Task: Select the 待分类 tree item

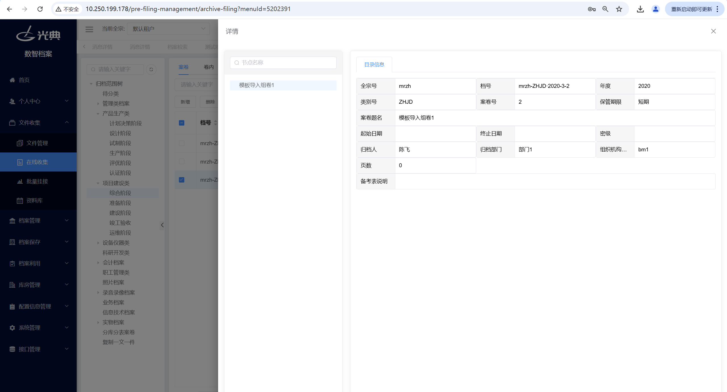Action: coord(111,94)
